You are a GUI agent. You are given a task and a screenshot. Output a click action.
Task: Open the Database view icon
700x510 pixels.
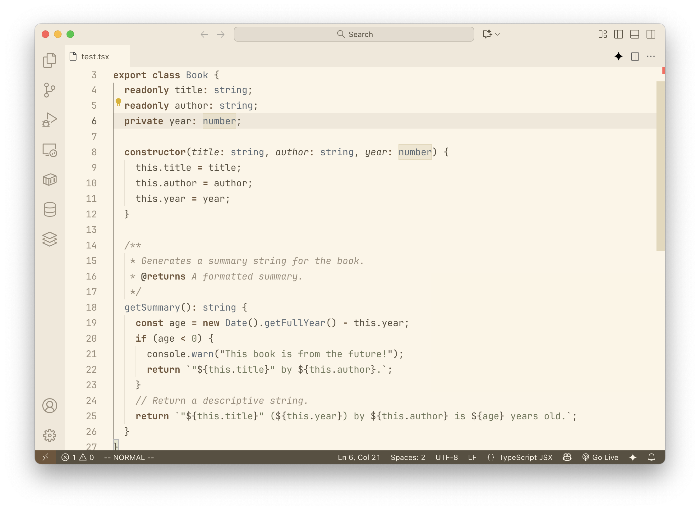(x=49, y=209)
